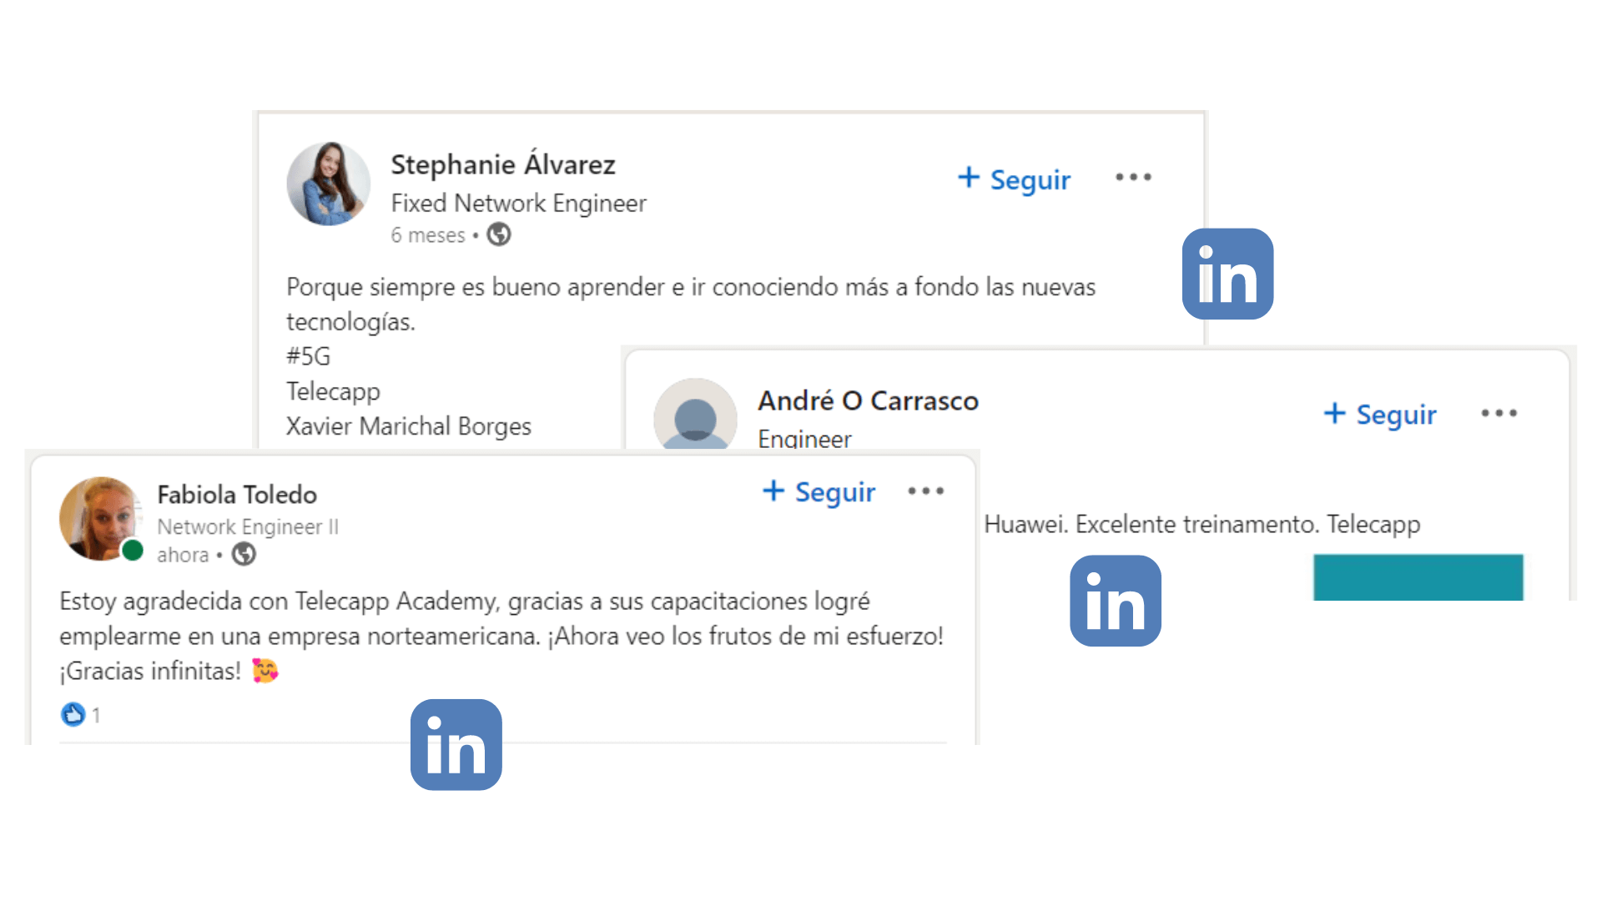1602x901 pixels.
Task: Click the bottom LinkedIn logo icon
Action: tap(456, 745)
